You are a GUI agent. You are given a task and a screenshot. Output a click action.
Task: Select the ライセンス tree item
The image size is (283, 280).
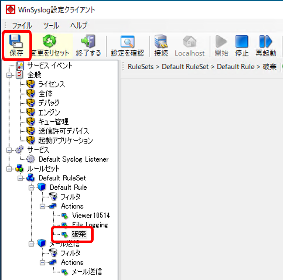pyautogui.click(x=52, y=84)
